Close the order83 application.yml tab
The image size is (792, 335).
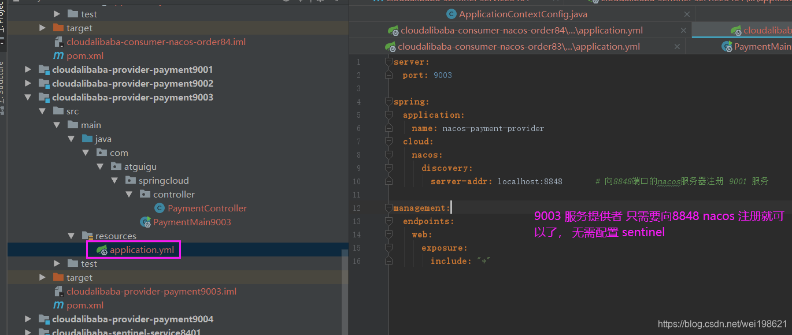(x=677, y=47)
